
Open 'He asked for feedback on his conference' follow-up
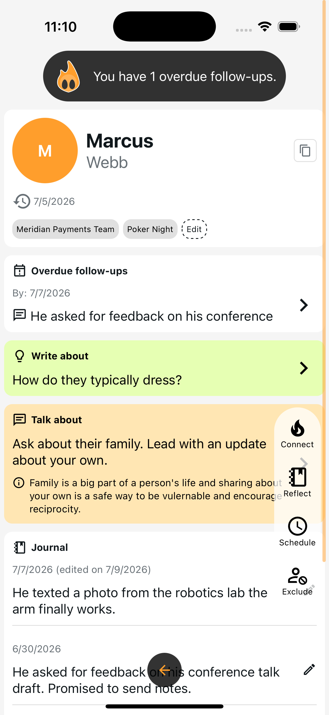click(x=152, y=316)
